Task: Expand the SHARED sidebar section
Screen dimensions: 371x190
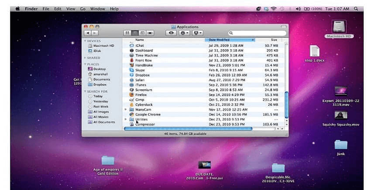Action: click(85, 58)
